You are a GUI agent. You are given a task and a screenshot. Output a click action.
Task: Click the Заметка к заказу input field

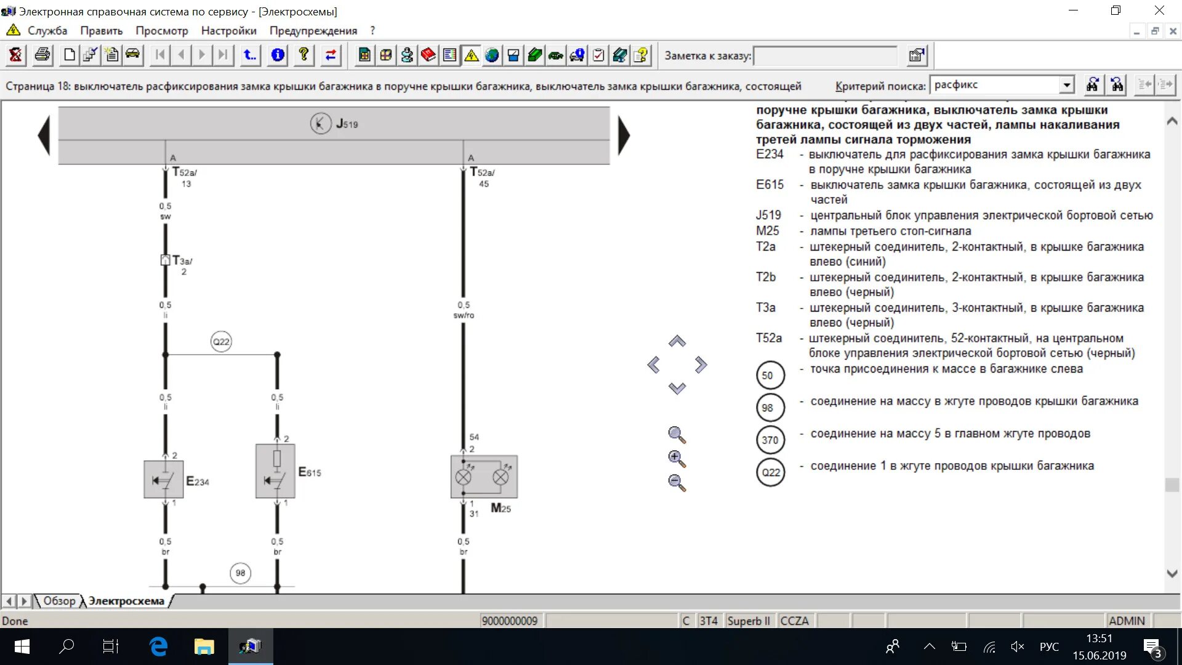click(825, 56)
